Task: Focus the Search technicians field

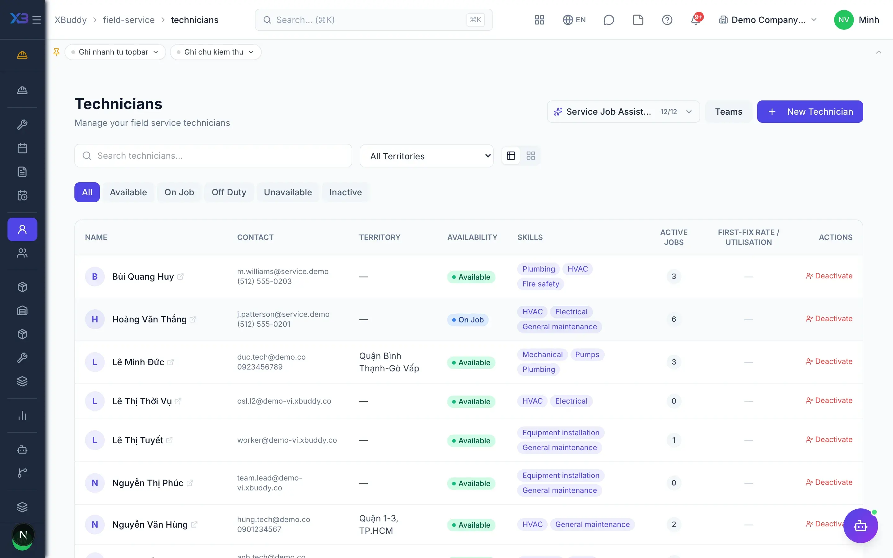Action: pyautogui.click(x=213, y=156)
